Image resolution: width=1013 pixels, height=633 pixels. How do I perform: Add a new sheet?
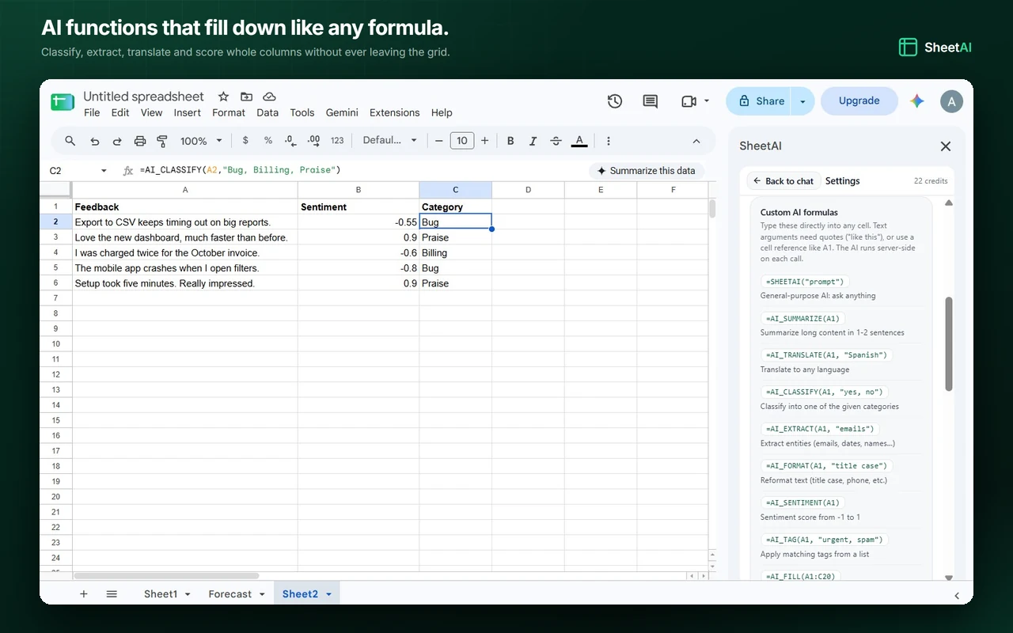coord(84,594)
